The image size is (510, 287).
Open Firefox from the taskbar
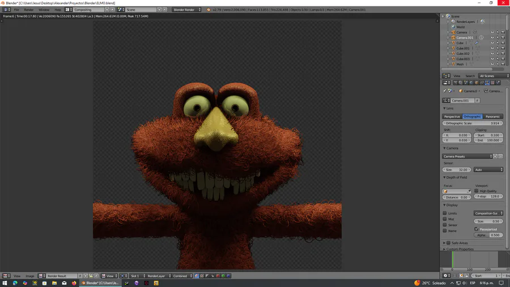point(74,283)
